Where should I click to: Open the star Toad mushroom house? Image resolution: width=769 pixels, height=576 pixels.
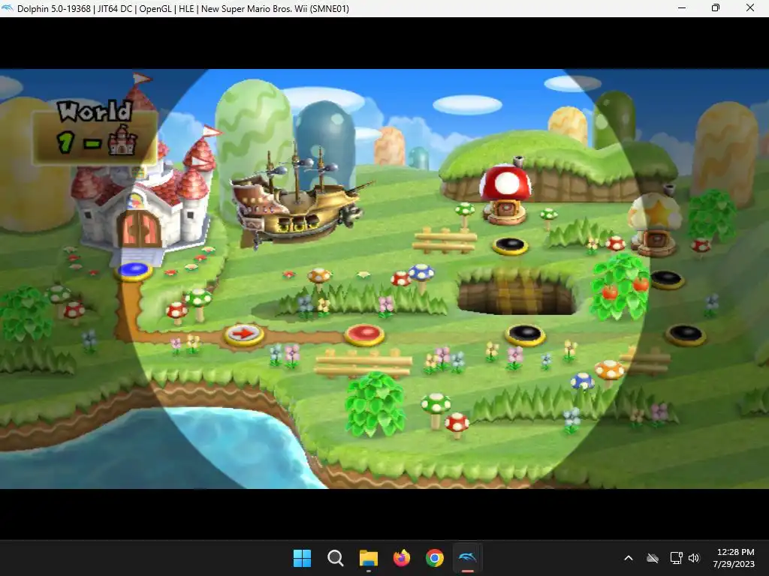coord(656,224)
